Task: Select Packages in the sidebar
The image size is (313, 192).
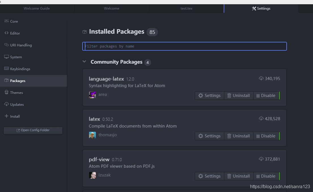Action: pos(33,81)
